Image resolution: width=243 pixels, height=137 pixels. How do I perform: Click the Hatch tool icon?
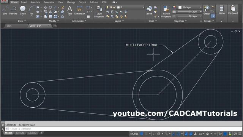(38, 16)
